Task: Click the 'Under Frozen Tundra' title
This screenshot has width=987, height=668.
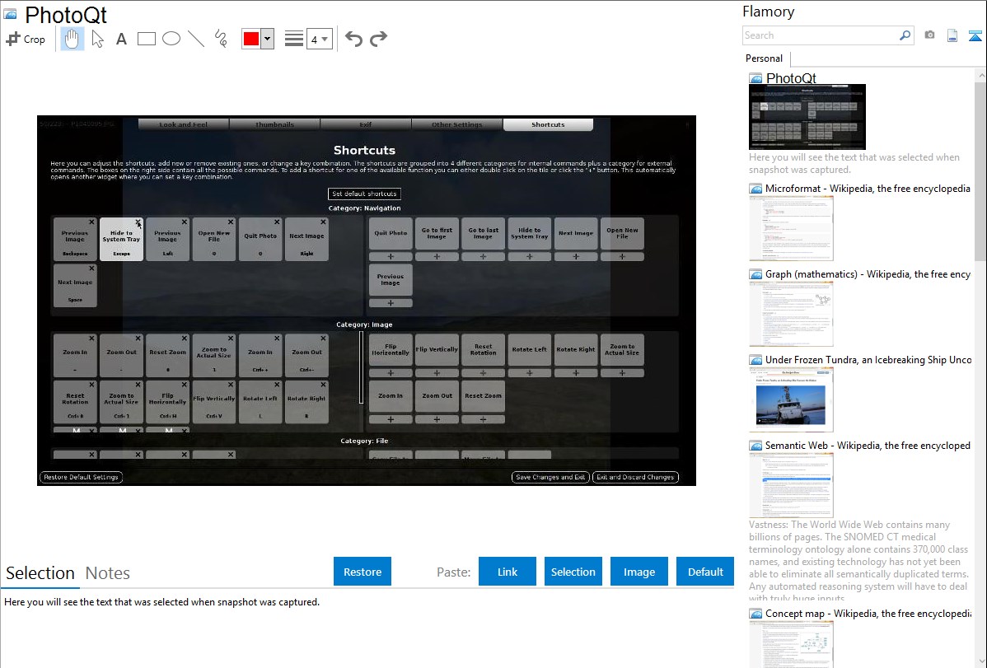Action: pyautogui.click(x=868, y=359)
